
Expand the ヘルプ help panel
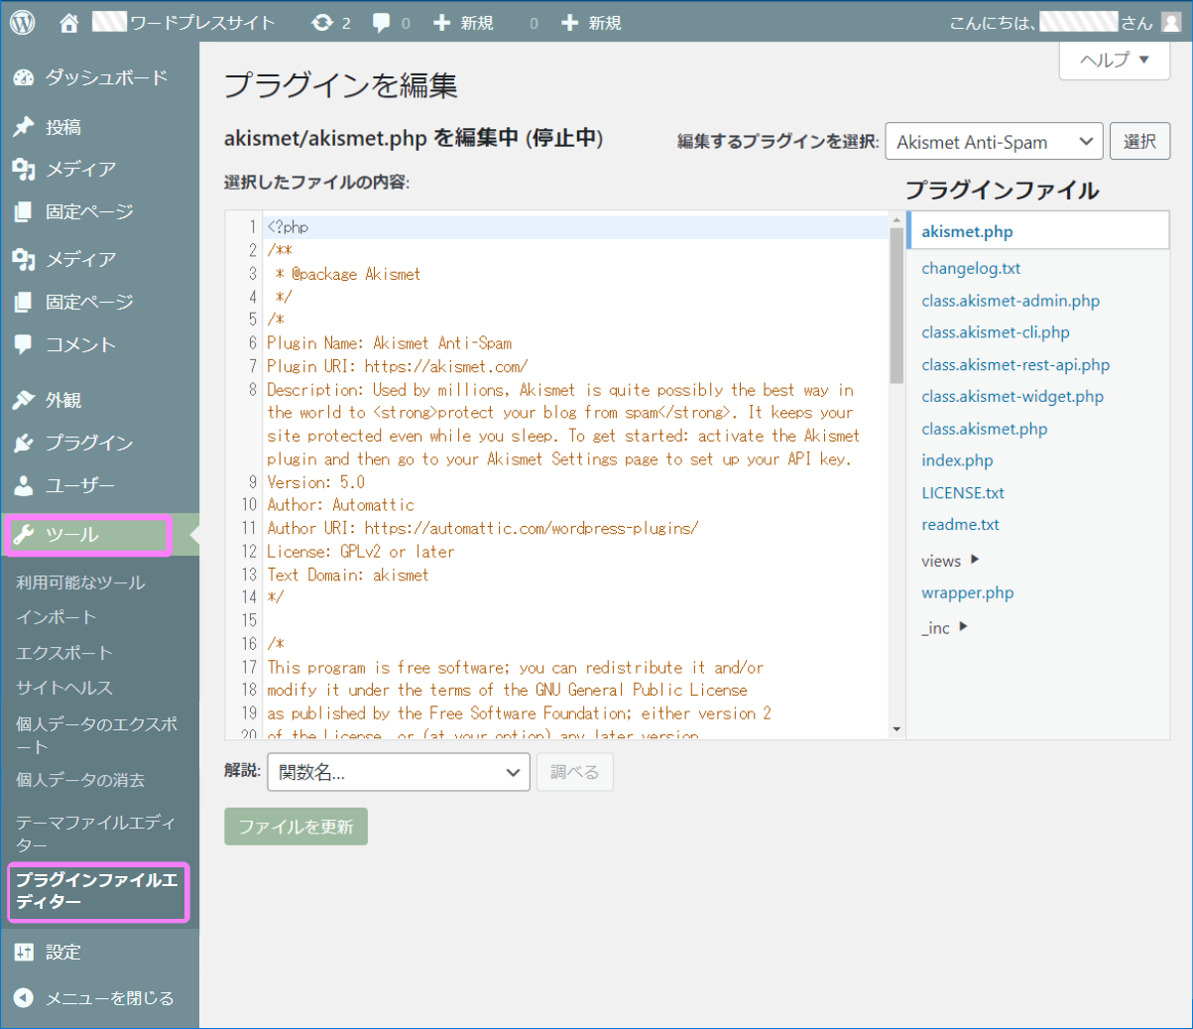(x=1114, y=61)
